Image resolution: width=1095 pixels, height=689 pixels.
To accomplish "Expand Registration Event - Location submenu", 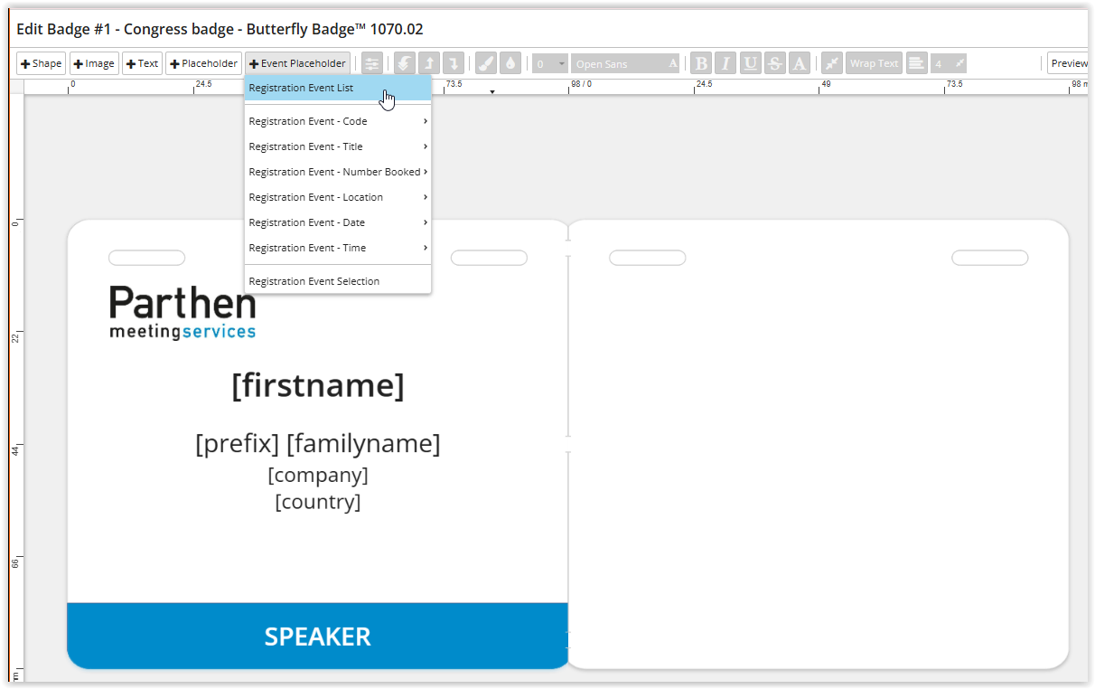I will tap(337, 197).
